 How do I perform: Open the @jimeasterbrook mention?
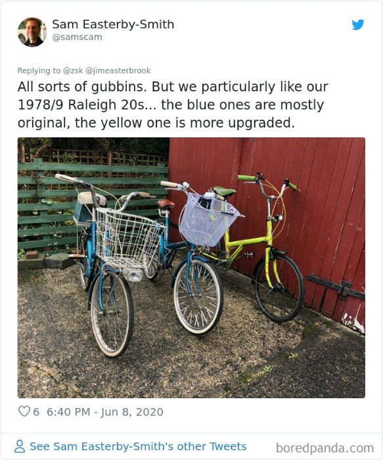pyautogui.click(x=118, y=71)
